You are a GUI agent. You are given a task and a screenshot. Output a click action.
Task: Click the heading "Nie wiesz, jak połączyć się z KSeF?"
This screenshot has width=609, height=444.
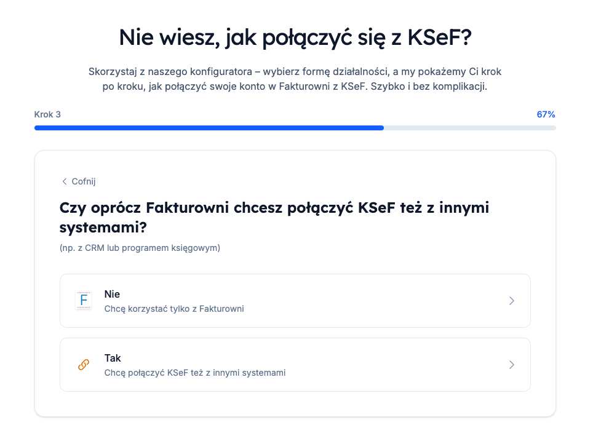coord(295,38)
